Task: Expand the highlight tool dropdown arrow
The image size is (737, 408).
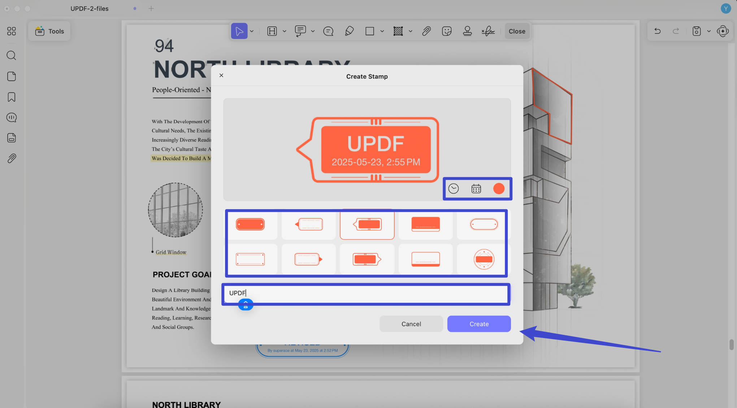Action: coord(285,31)
